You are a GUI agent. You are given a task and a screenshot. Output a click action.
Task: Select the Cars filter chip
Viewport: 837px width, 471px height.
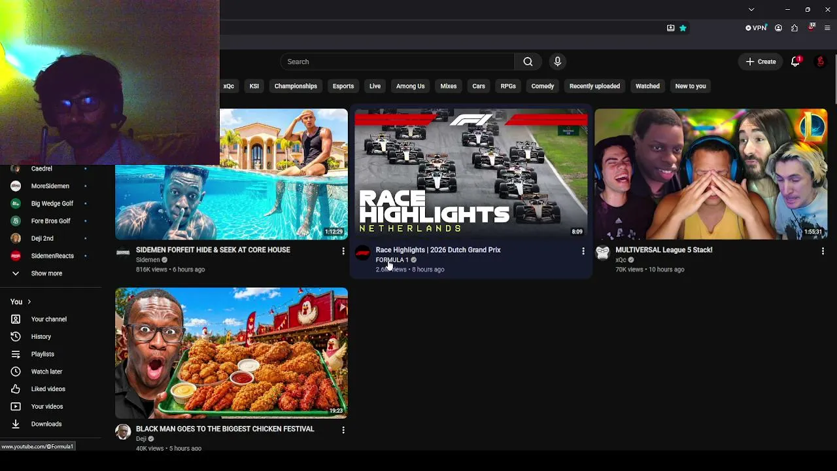point(479,86)
